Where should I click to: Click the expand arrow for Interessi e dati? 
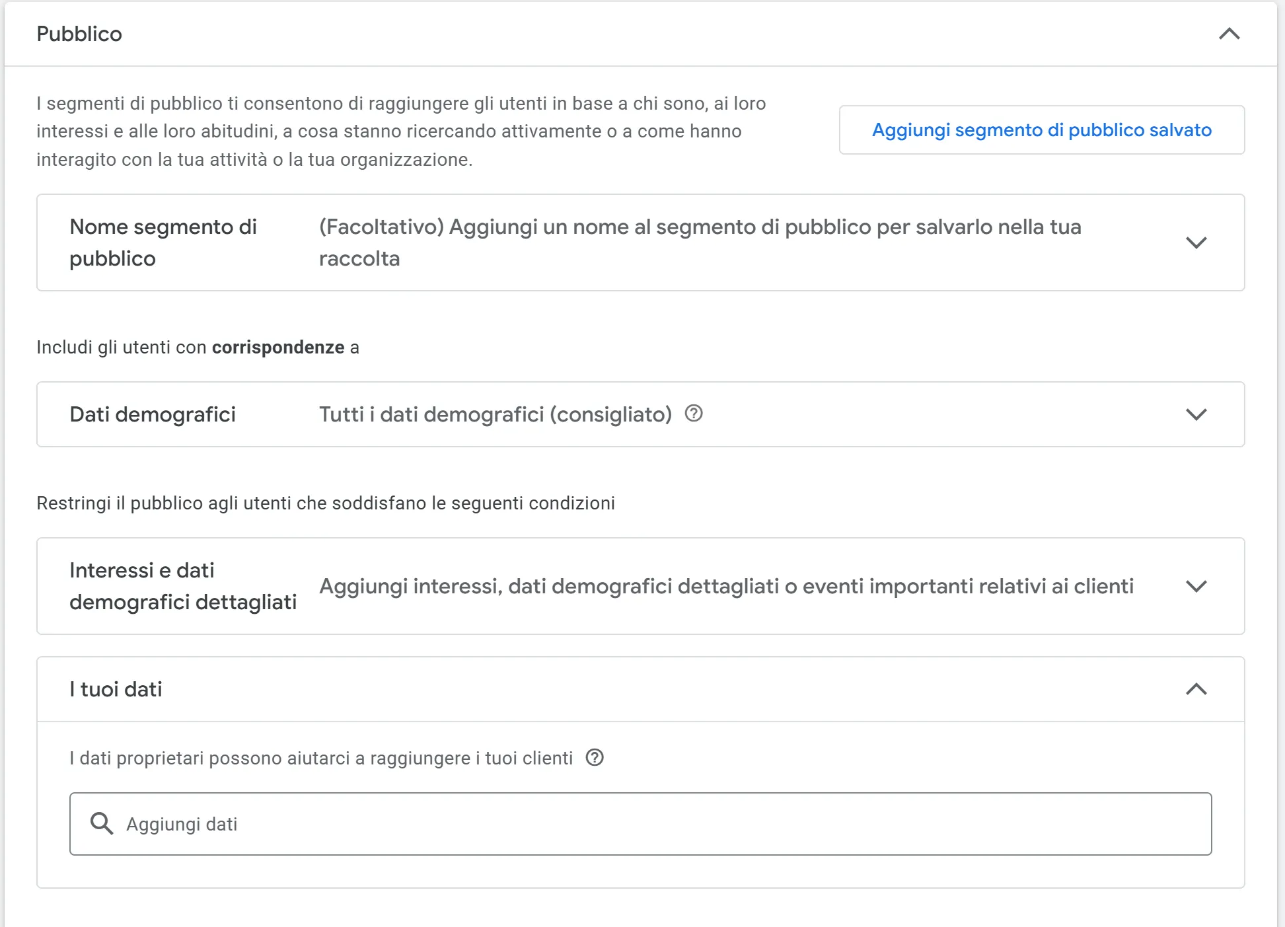1194,586
